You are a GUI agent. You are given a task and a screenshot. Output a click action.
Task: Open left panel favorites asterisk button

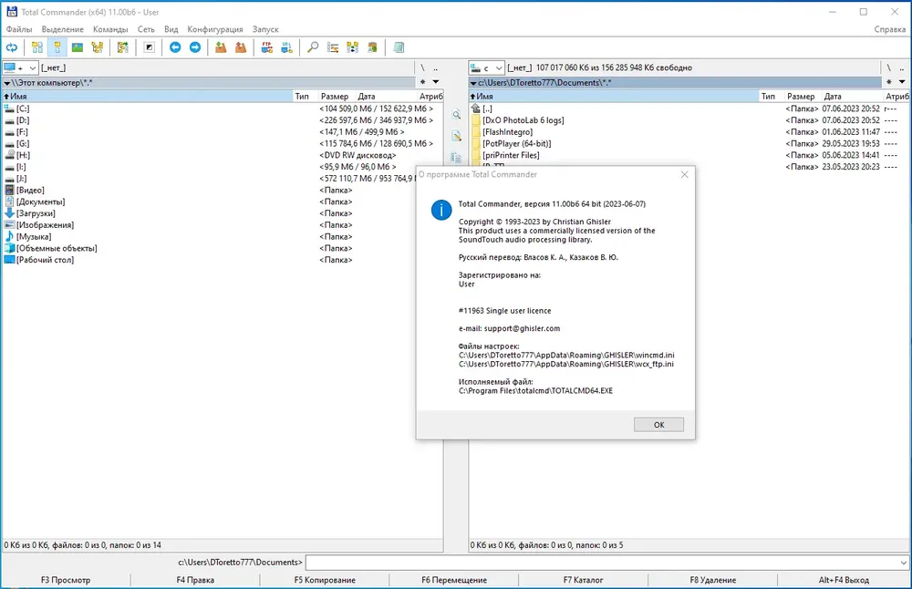coord(423,82)
